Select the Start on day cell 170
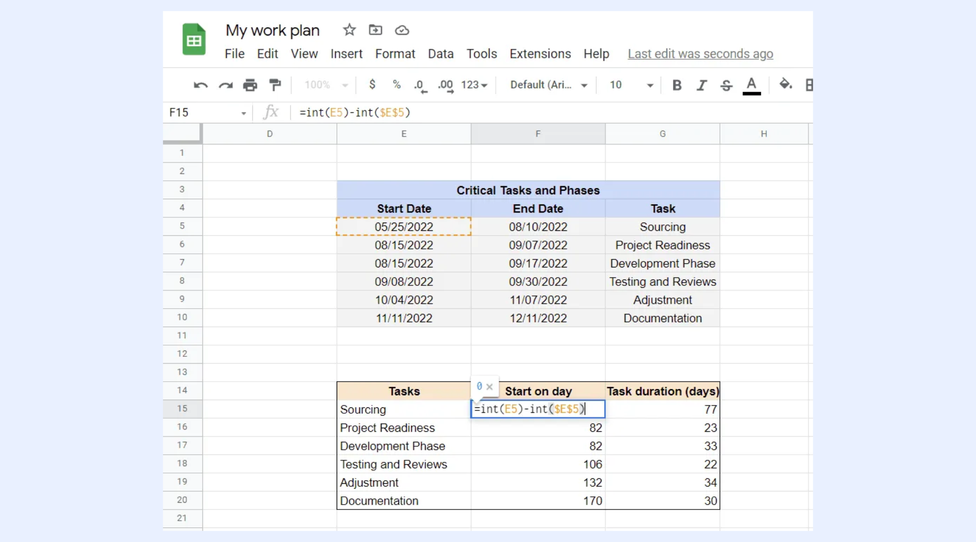Viewport: 976px width, 542px height. [538, 501]
